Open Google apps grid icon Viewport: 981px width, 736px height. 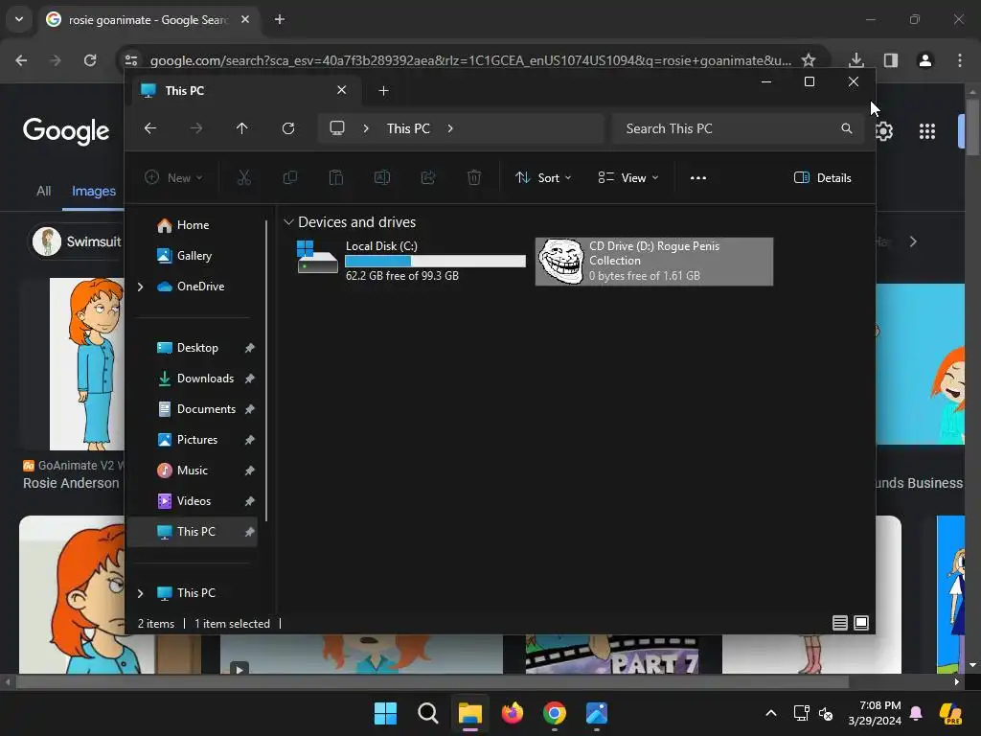pyautogui.click(x=927, y=130)
